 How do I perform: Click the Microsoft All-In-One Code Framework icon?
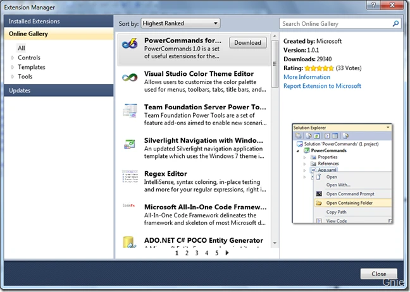point(130,207)
